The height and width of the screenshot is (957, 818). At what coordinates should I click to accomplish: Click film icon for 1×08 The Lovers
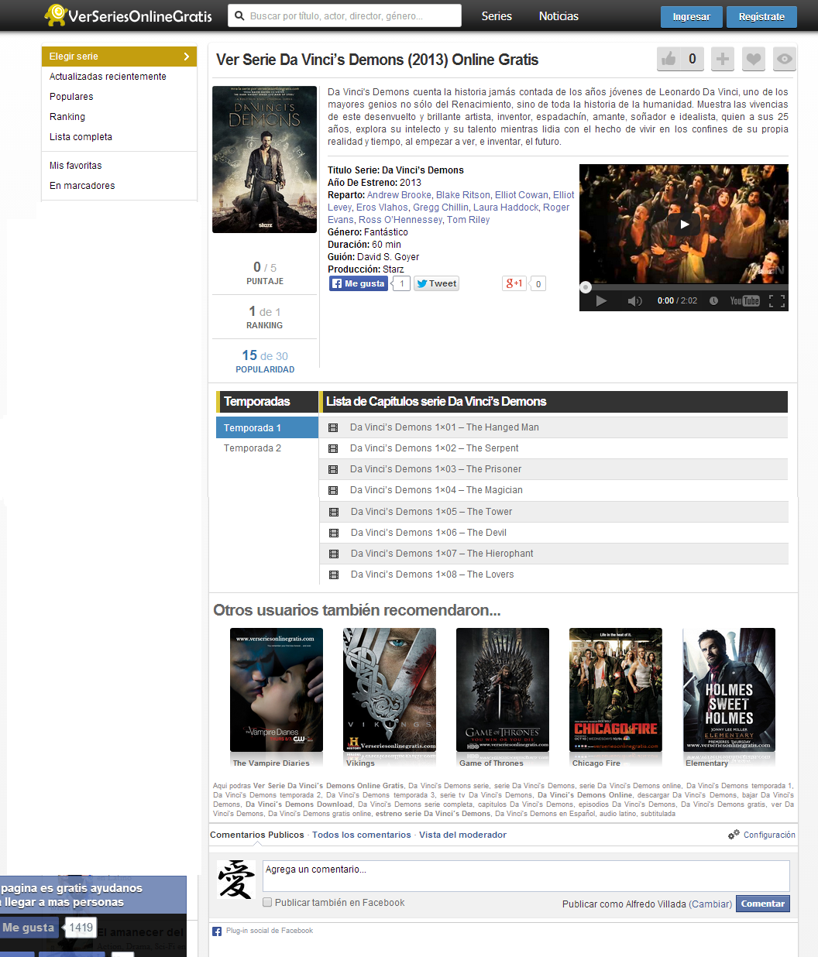coord(334,575)
